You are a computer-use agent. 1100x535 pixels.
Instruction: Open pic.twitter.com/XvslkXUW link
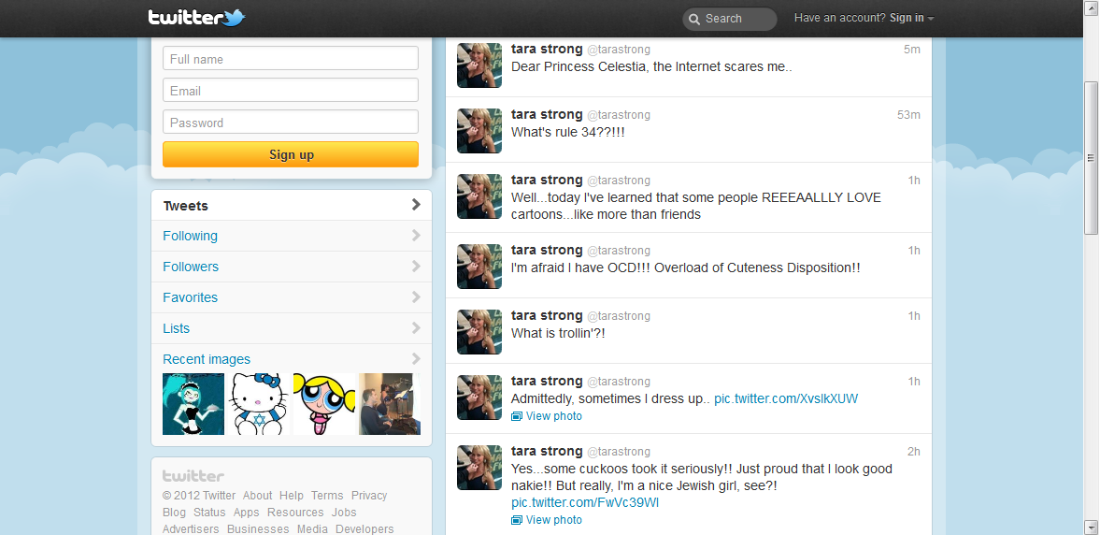(786, 398)
